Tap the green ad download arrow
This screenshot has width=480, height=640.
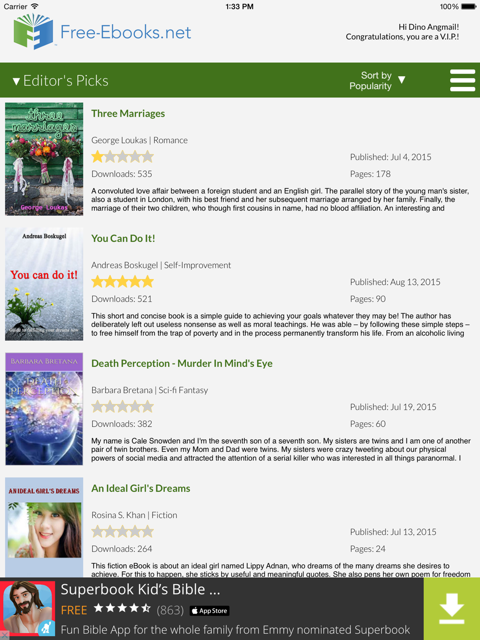452,608
